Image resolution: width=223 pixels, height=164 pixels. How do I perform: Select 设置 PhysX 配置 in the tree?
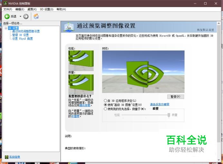pyautogui.click(x=23, y=39)
